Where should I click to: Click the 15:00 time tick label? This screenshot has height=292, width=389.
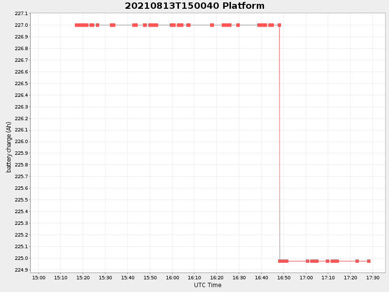coord(39,277)
